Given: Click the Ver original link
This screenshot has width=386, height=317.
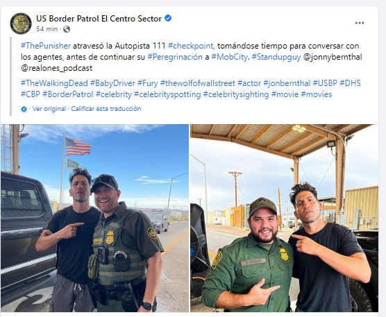Looking at the screenshot, I should pyautogui.click(x=49, y=109).
